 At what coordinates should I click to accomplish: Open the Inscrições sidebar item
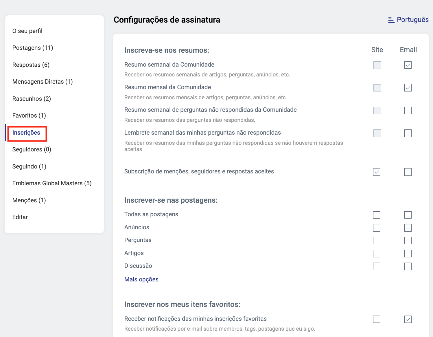pyautogui.click(x=26, y=133)
